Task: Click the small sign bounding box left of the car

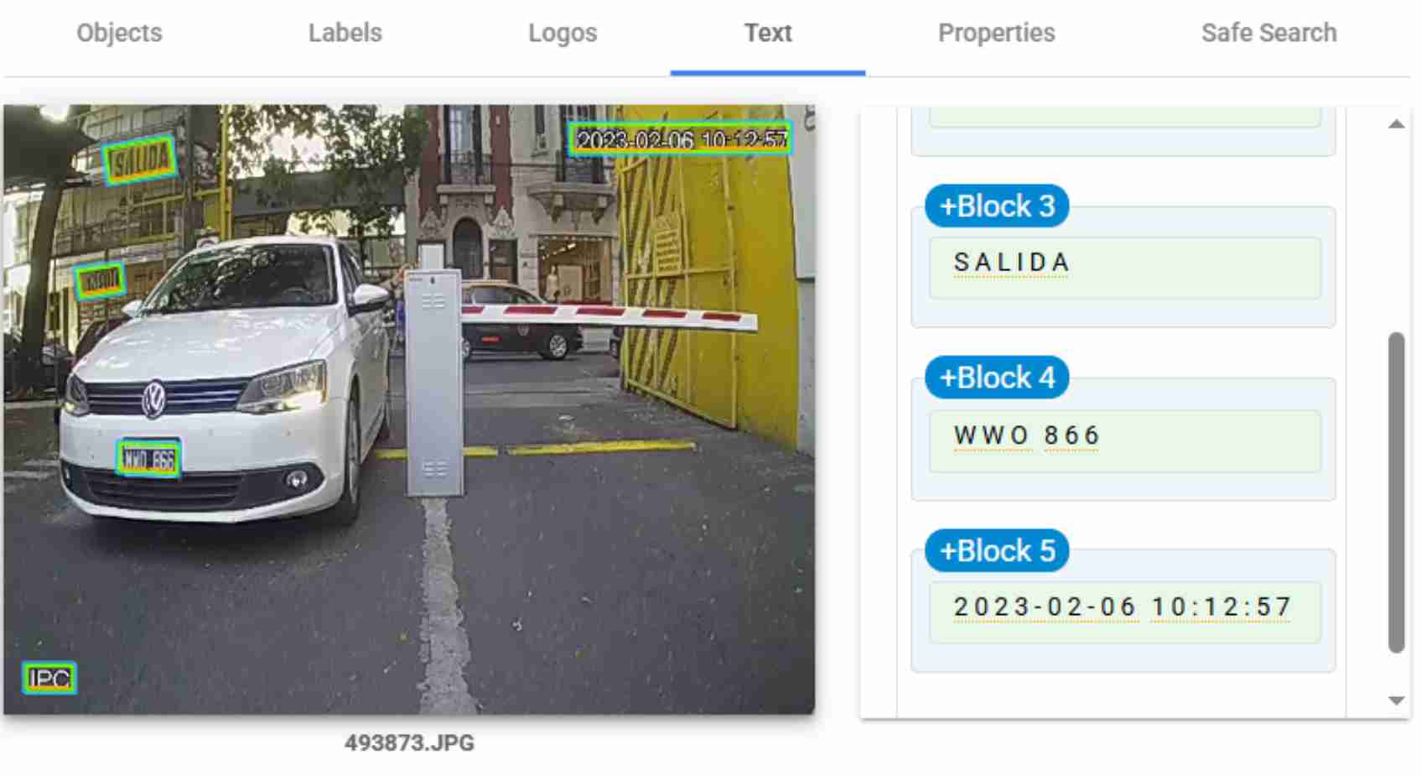Action: pos(100,282)
